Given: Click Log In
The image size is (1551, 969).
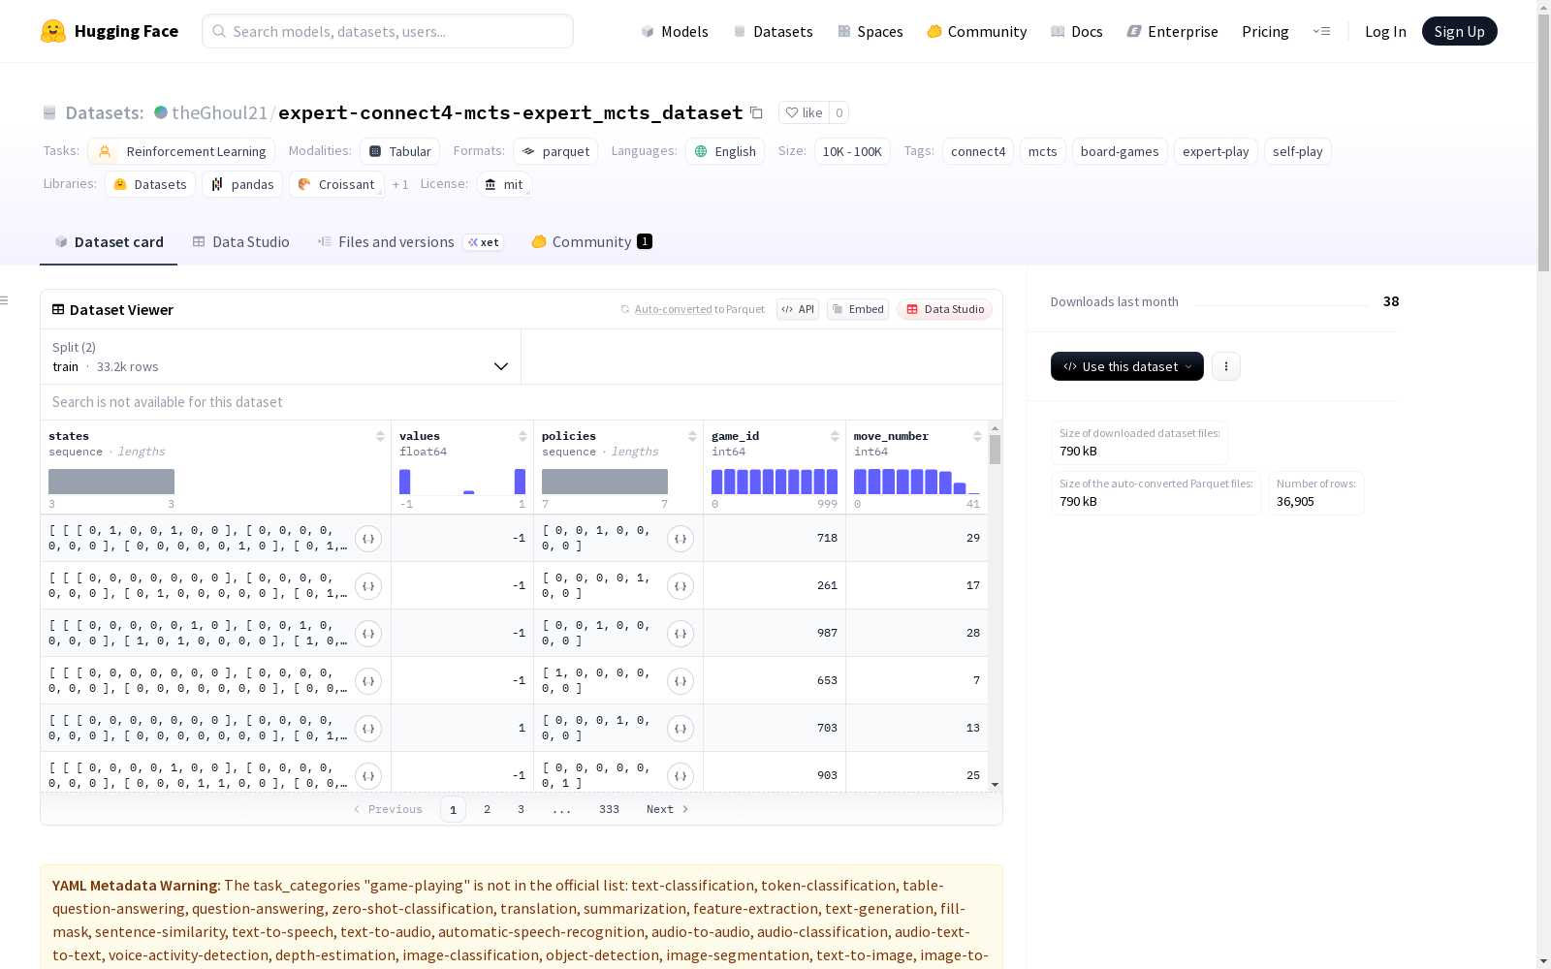Looking at the screenshot, I should pos(1385,31).
